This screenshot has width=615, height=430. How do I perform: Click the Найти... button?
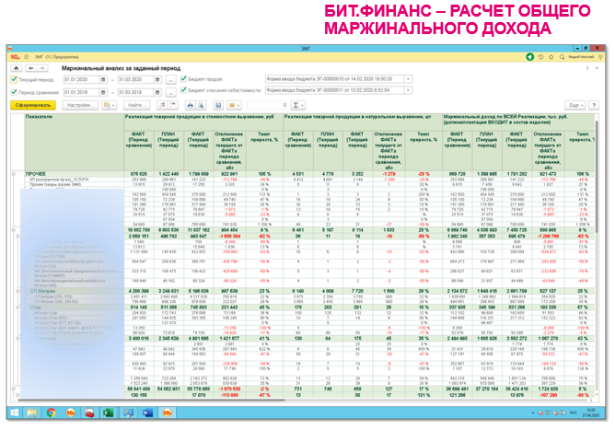(137, 105)
